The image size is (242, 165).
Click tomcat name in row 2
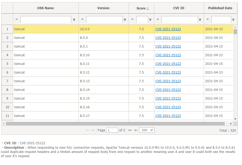[19, 38]
